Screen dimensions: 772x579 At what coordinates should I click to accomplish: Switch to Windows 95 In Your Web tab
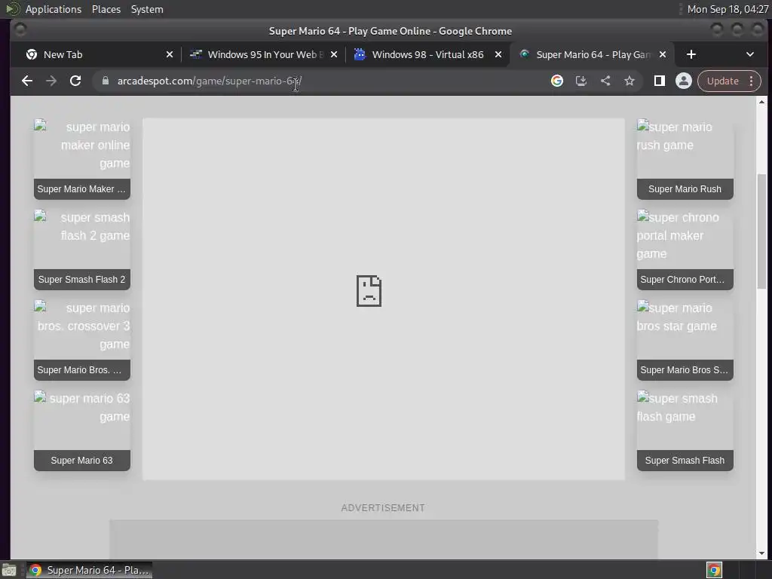point(263,54)
